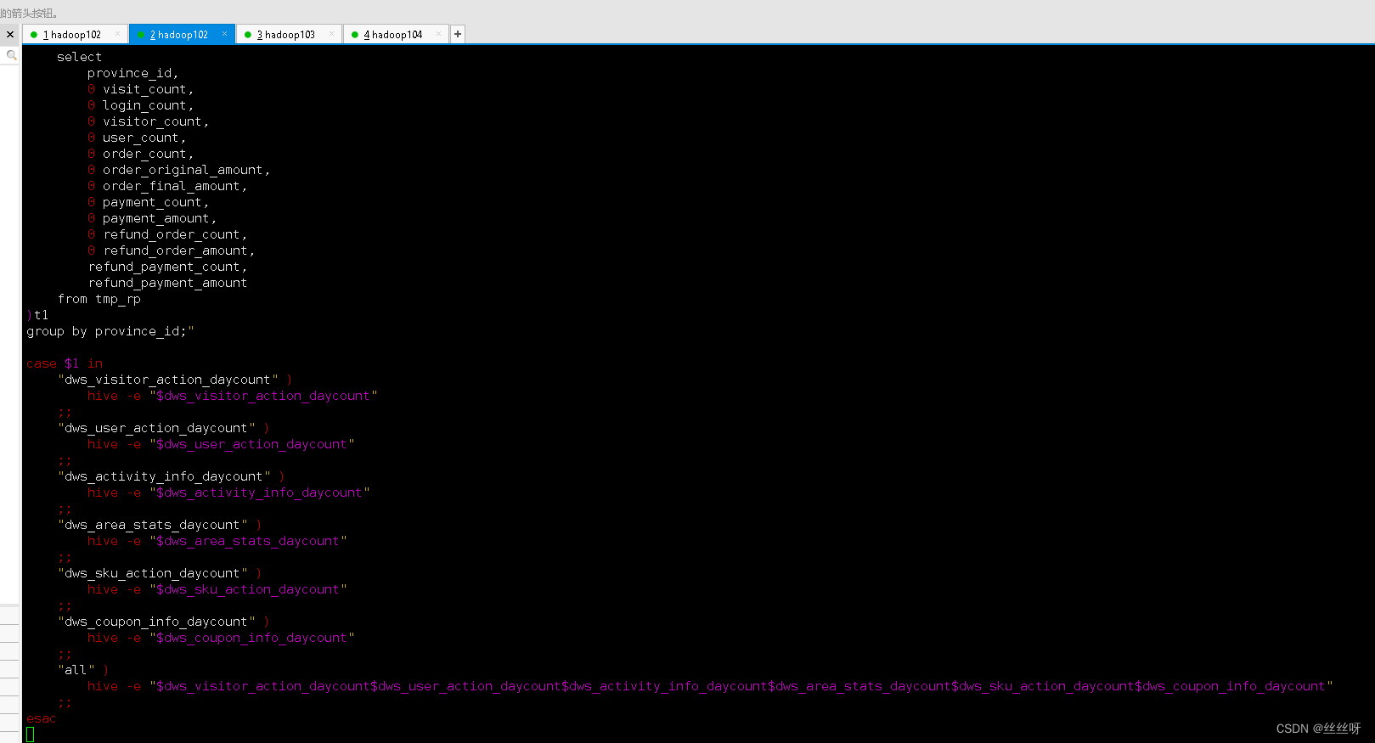The height and width of the screenshot is (743, 1375).
Task: Click the 'group by province_id;' line
Action: pos(110,331)
